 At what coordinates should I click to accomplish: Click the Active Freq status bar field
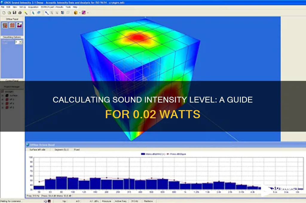(121, 201)
